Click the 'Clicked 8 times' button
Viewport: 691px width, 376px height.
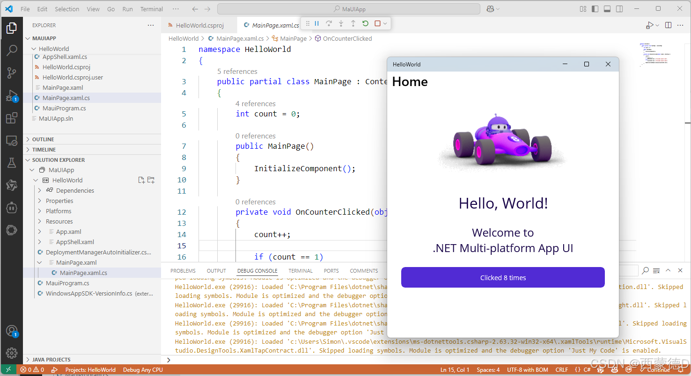click(503, 277)
